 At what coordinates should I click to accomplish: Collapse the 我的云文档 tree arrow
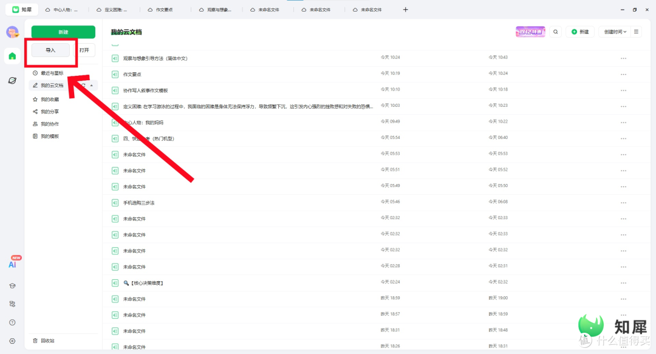(x=92, y=86)
